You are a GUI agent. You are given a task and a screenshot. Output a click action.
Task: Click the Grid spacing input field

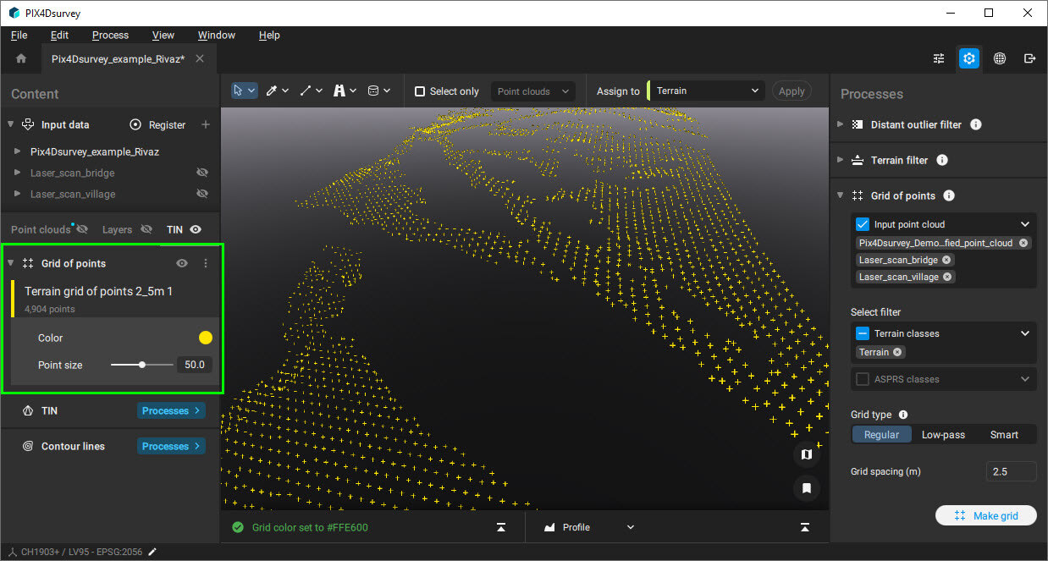(x=1010, y=471)
